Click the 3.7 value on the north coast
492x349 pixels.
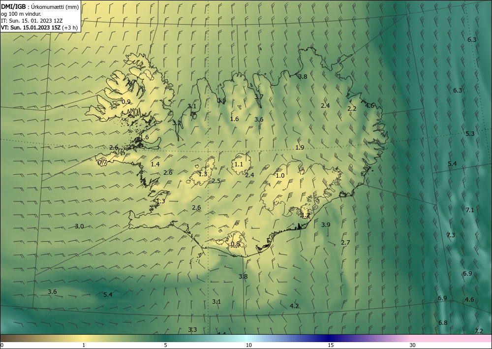[x=259, y=96]
